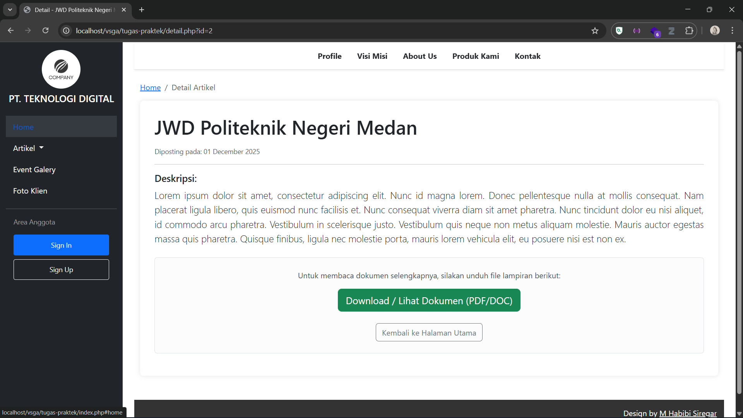Image resolution: width=743 pixels, height=418 pixels.
Task: Select Event Galery in the sidebar
Action: (34, 170)
